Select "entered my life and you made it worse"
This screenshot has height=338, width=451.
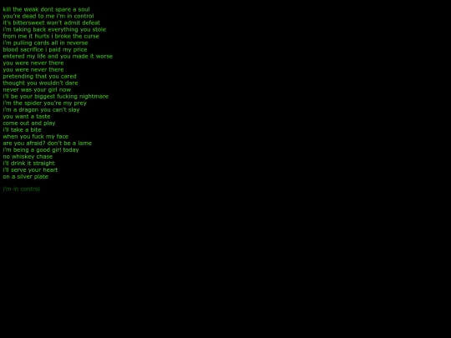[x=58, y=57]
